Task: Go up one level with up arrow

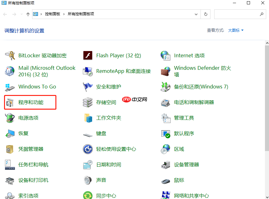Action: (28, 14)
